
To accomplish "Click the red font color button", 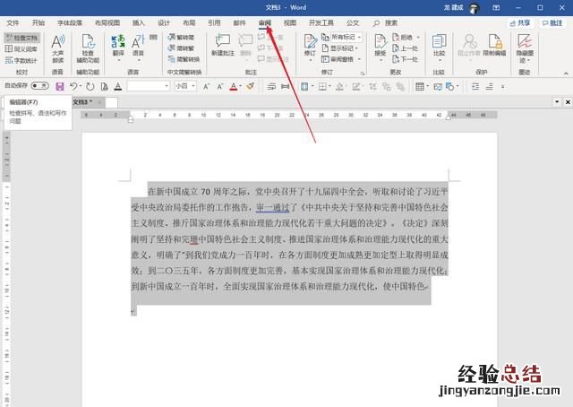I will tap(233, 86).
